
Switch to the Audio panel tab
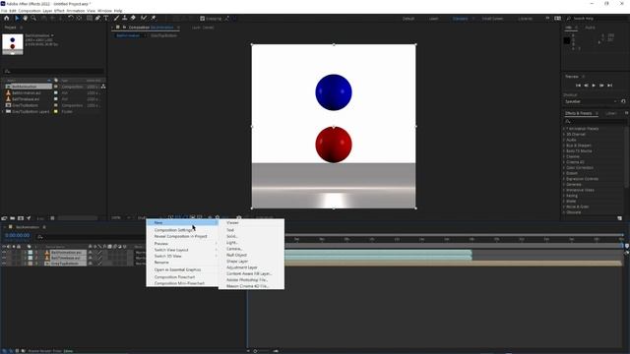coord(590,28)
